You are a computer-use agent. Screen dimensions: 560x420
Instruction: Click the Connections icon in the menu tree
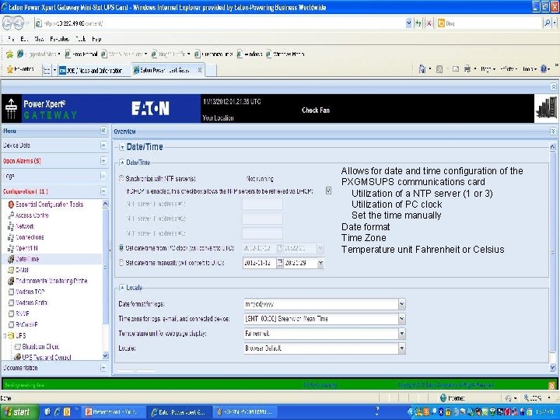(11, 237)
